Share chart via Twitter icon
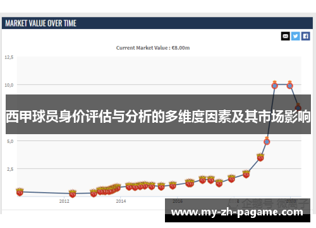The height and width of the screenshot is (228, 316). pos(295,36)
